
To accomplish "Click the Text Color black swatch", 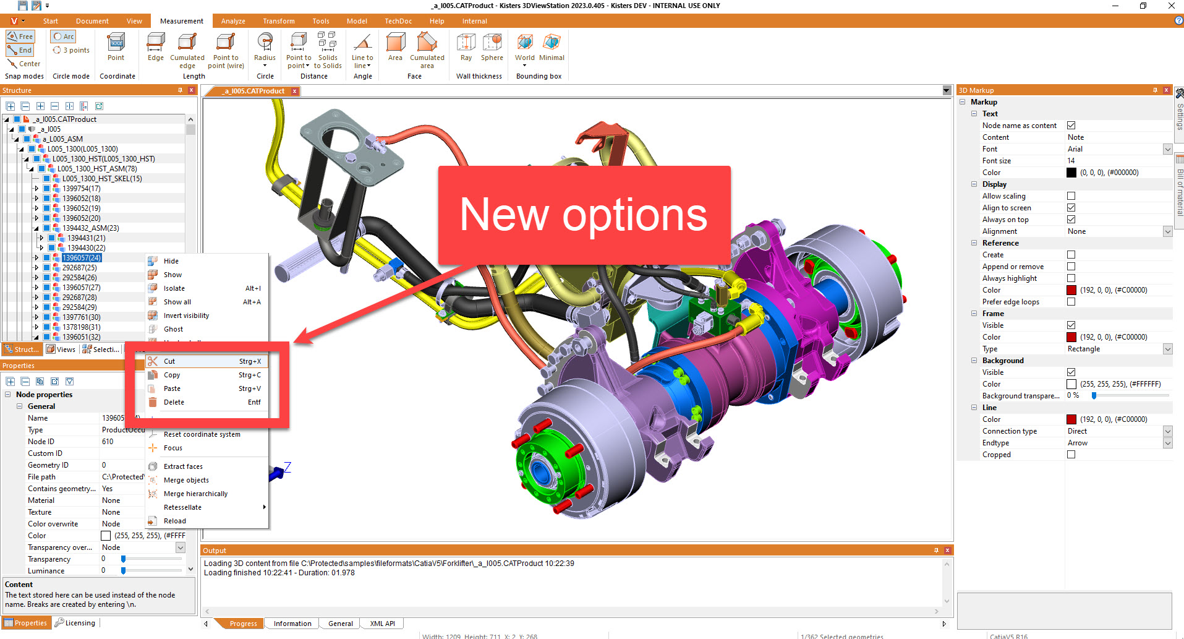I will (x=1071, y=173).
